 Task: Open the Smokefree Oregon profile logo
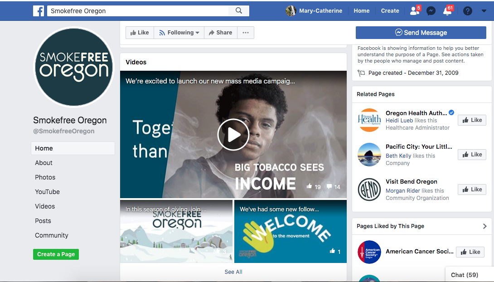(74, 67)
